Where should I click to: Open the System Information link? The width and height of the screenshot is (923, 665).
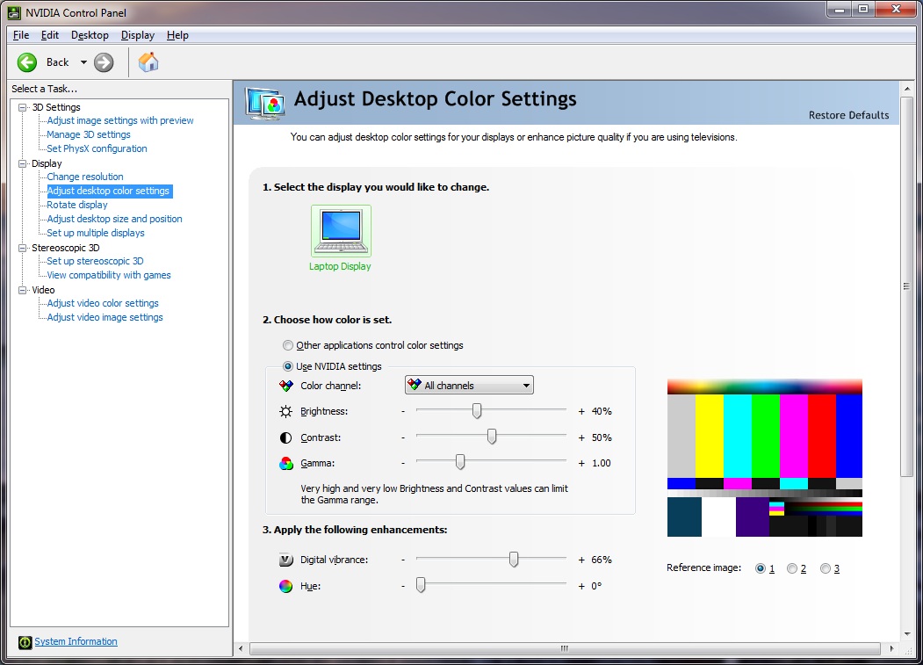coord(76,641)
